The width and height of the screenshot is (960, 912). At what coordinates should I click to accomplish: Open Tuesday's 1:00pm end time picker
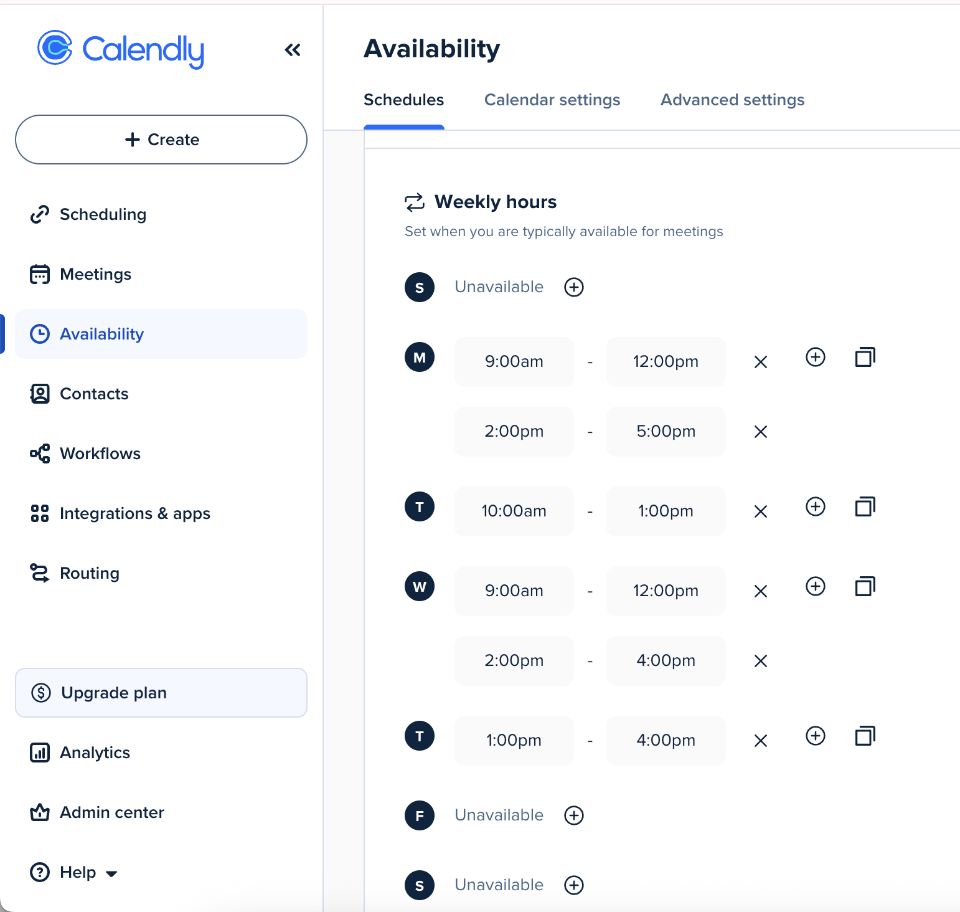pos(666,511)
